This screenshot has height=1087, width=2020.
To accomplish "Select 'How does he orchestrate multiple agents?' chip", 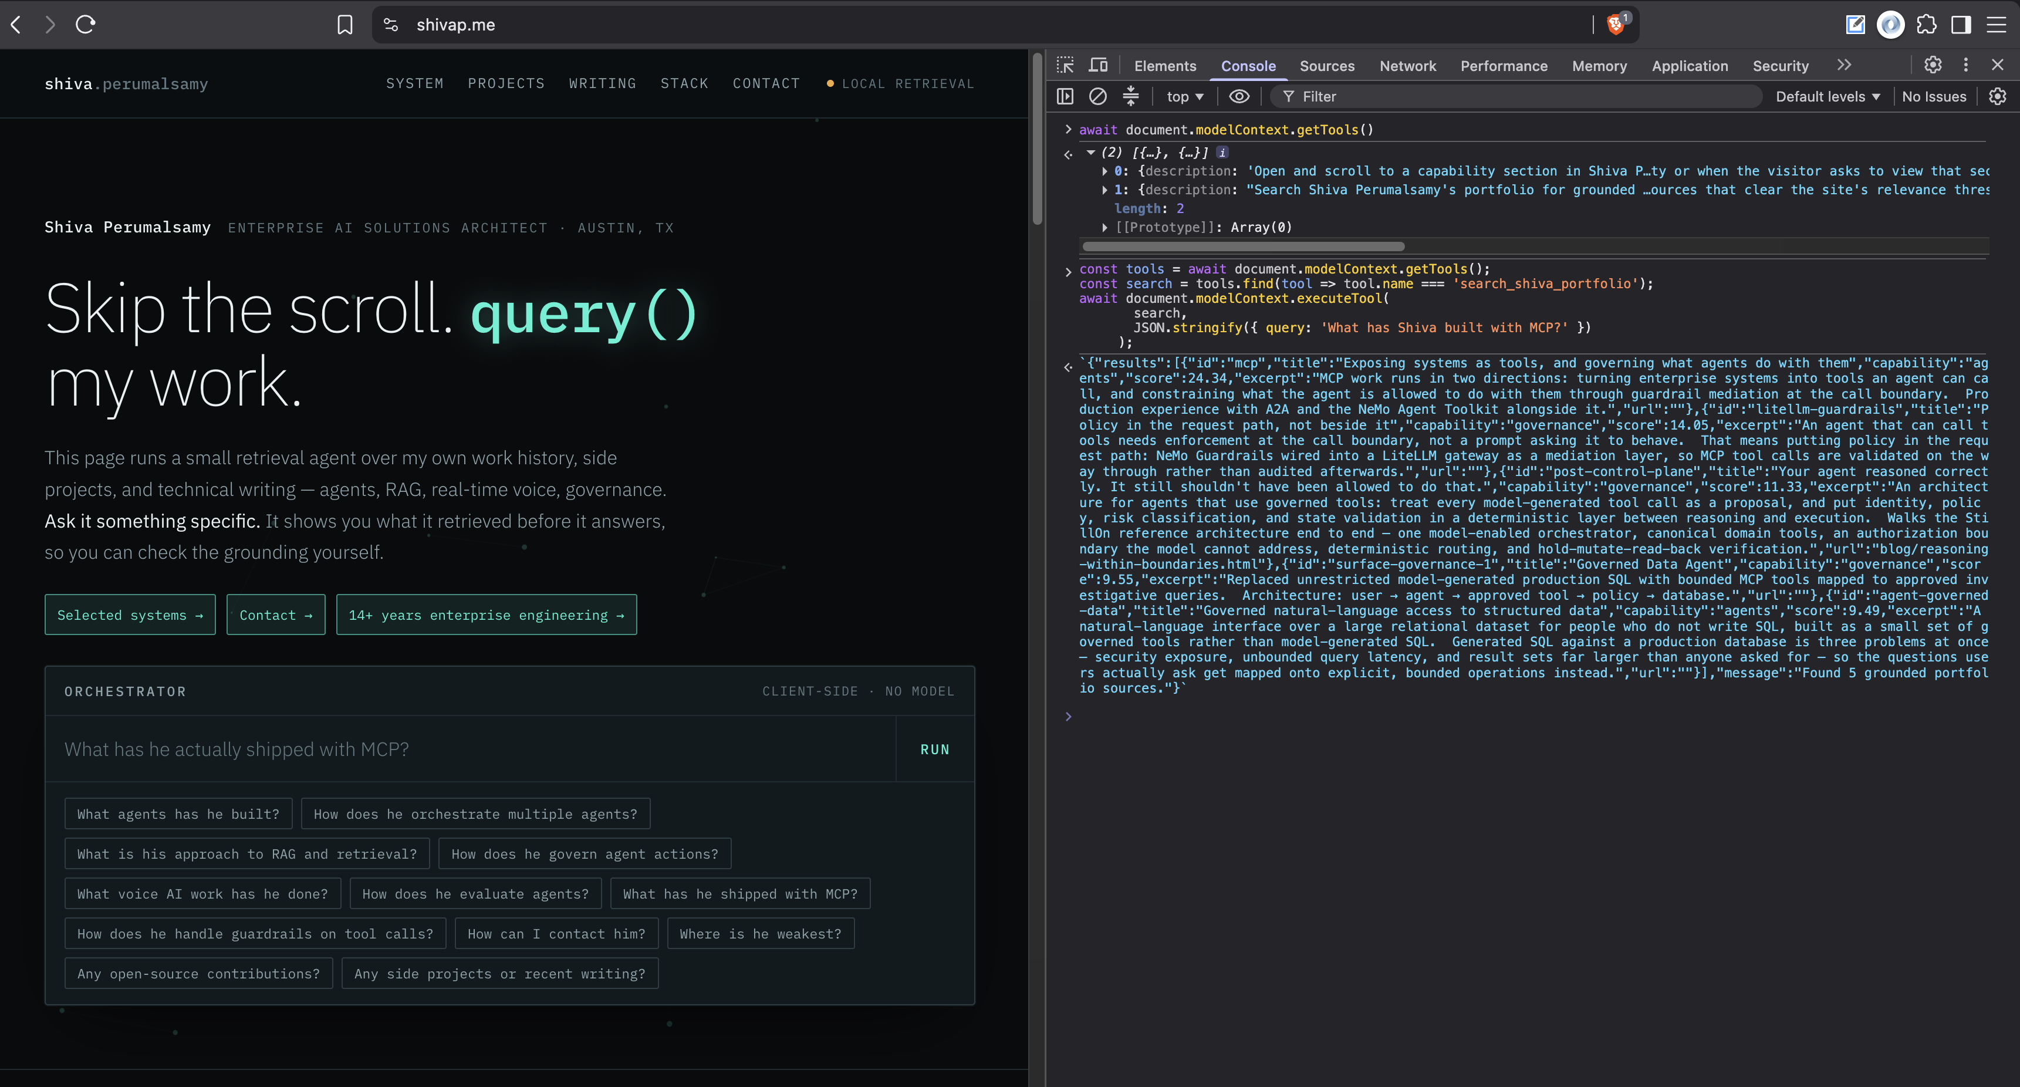I will coord(475,814).
